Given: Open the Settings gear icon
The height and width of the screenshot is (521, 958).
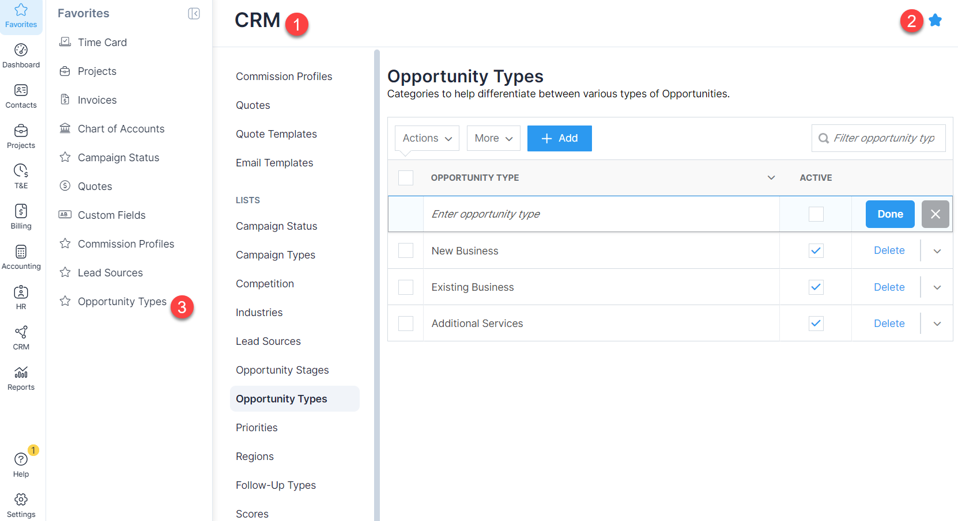Looking at the screenshot, I should [21, 505].
